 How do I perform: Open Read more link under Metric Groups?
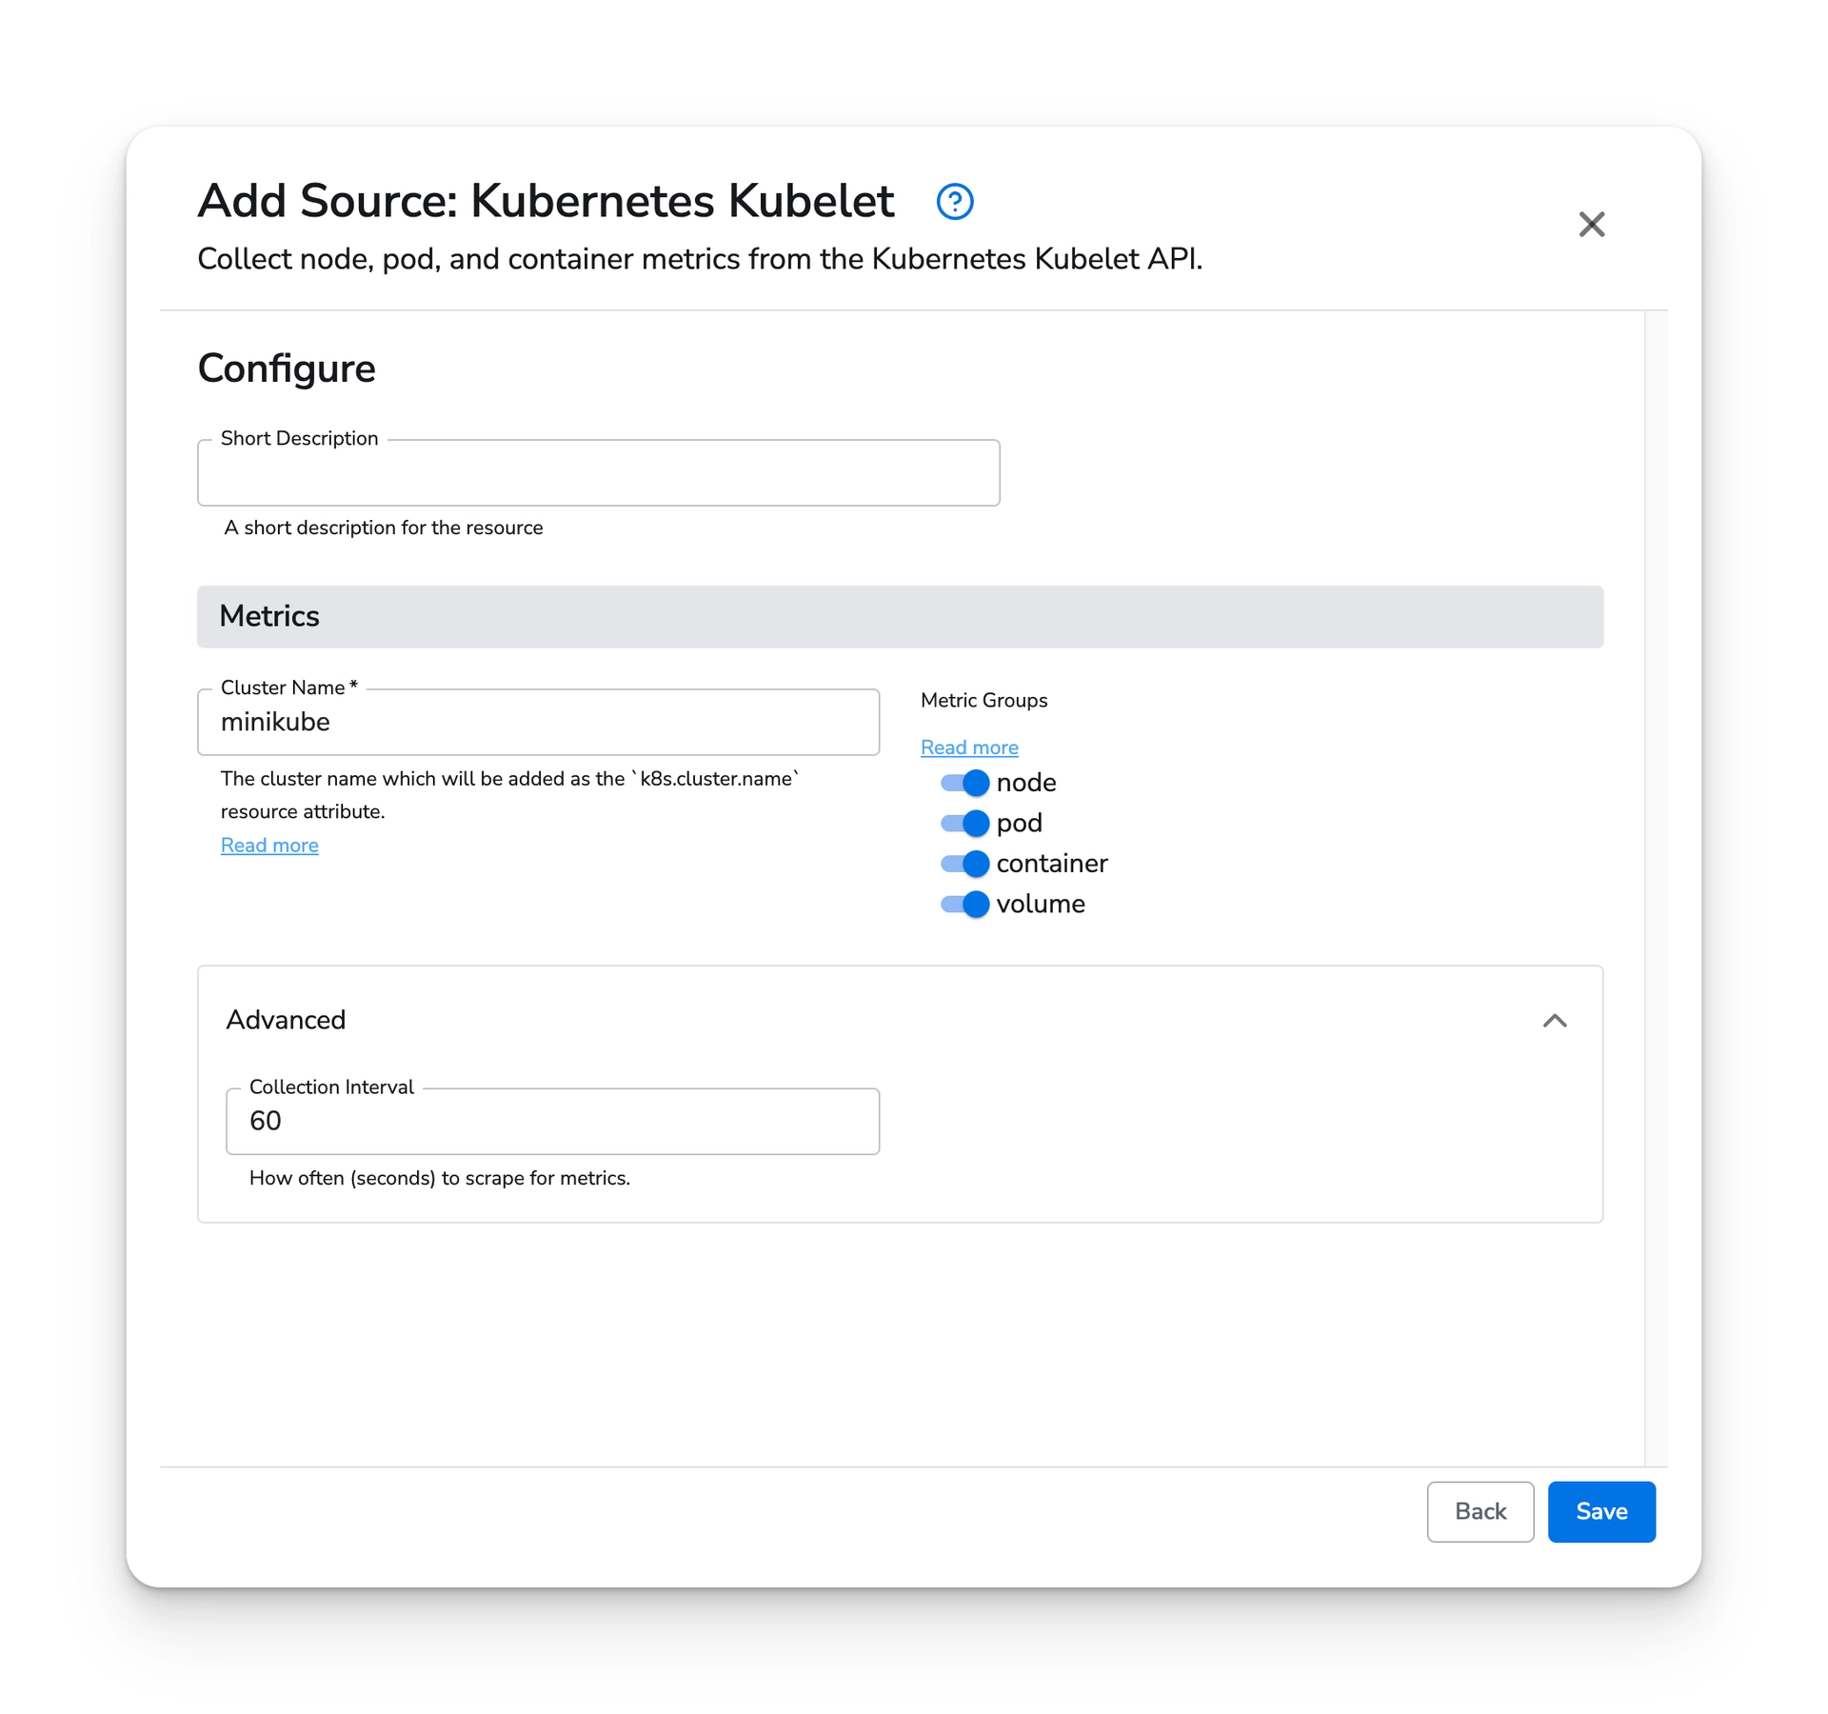(968, 747)
